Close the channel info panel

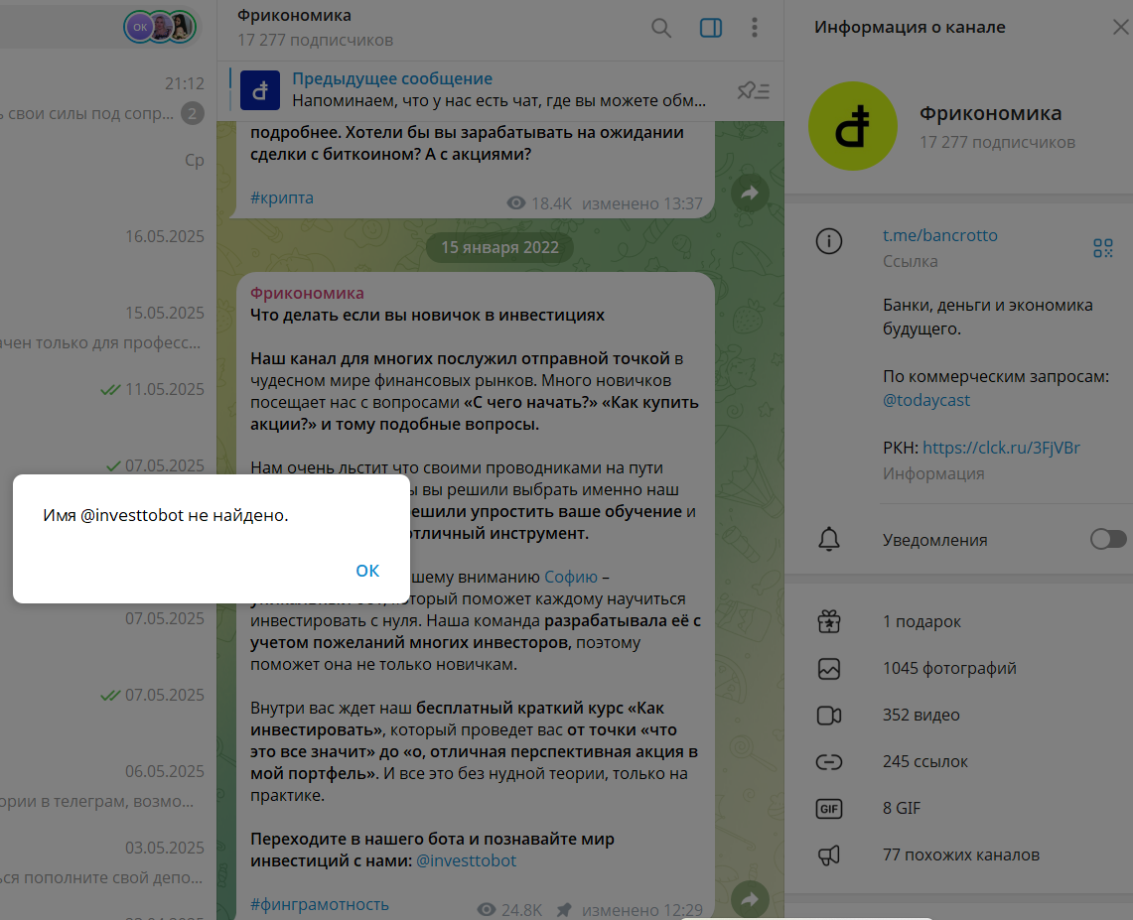(1120, 28)
